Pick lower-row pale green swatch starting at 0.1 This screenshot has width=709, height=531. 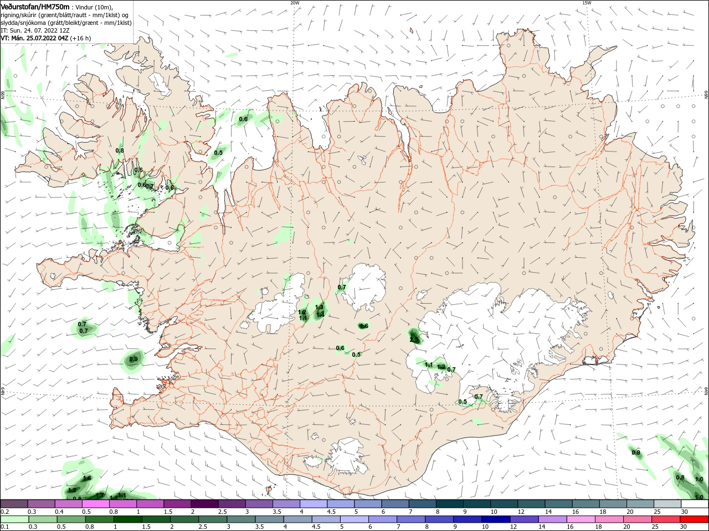point(16,519)
